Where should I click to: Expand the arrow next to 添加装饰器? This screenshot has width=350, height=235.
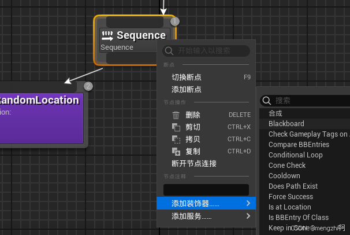click(248, 203)
